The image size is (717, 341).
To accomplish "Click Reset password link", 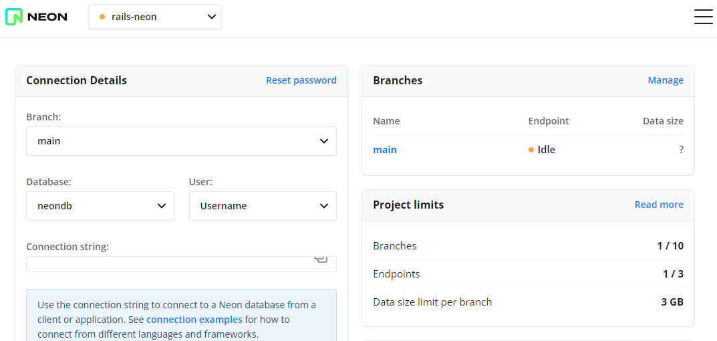I will click(301, 80).
